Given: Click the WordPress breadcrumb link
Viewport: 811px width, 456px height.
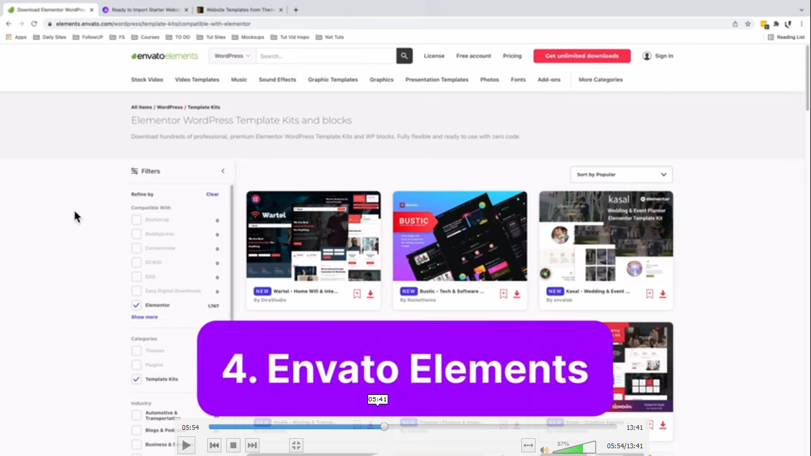Looking at the screenshot, I should [170, 107].
